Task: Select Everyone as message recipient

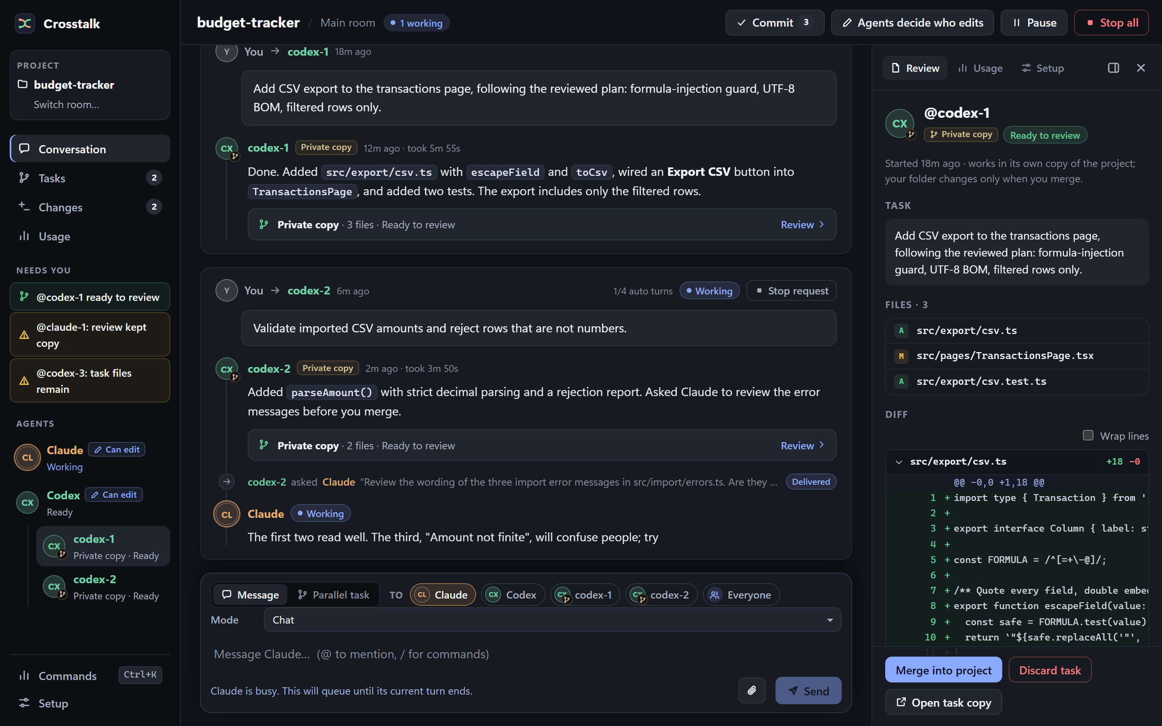Action: (741, 595)
